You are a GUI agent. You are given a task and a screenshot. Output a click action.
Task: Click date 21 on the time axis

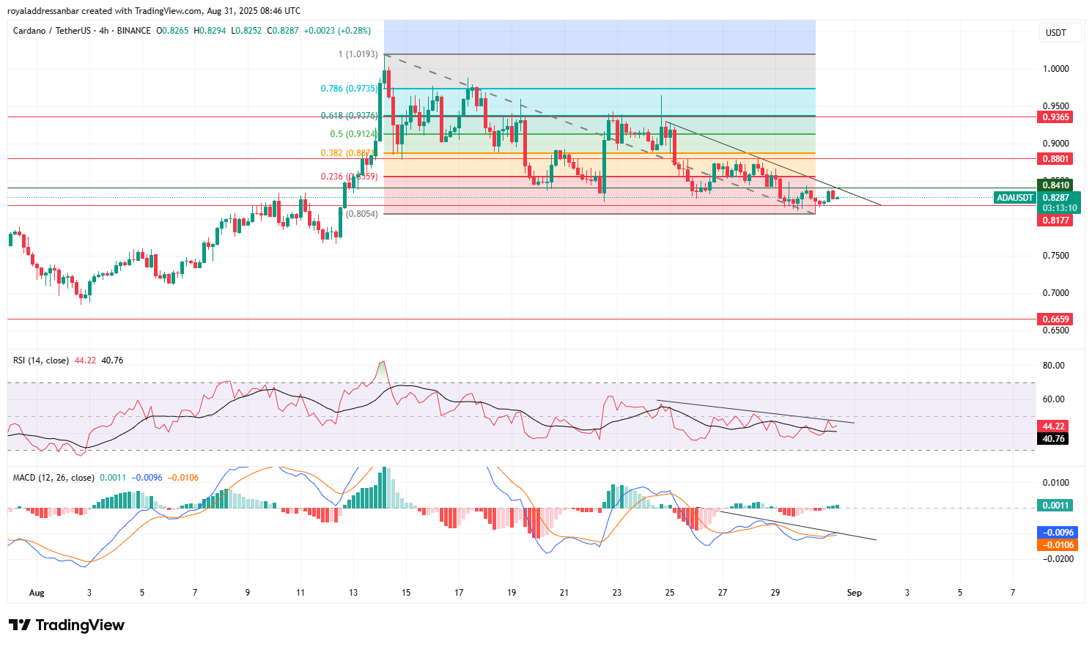coord(564,593)
